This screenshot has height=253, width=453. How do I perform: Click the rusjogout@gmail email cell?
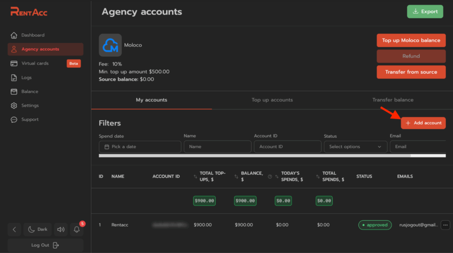click(418, 225)
